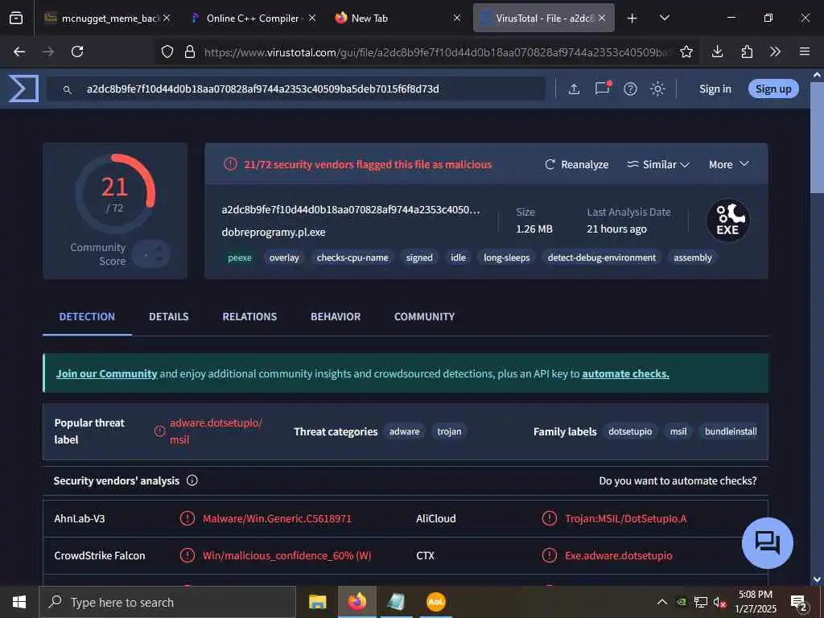Viewport: 824px width, 618px height.
Task: Expand the Similar dropdown
Action: pyautogui.click(x=658, y=164)
